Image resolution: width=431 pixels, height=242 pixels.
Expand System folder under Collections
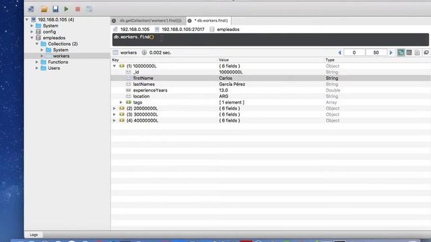coord(42,50)
